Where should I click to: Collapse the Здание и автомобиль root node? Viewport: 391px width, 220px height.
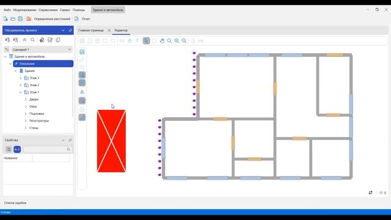tap(5, 57)
